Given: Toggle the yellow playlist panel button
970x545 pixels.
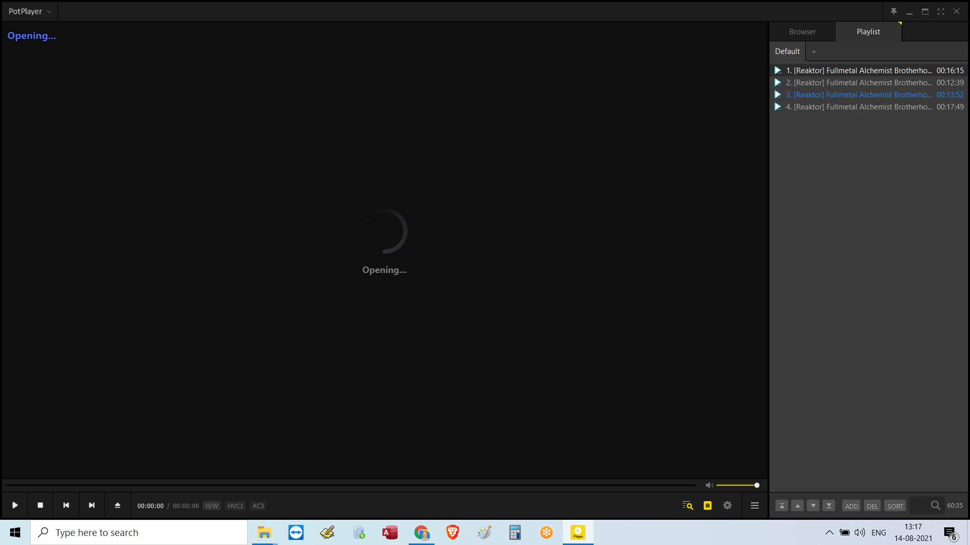Looking at the screenshot, I should 708,505.
